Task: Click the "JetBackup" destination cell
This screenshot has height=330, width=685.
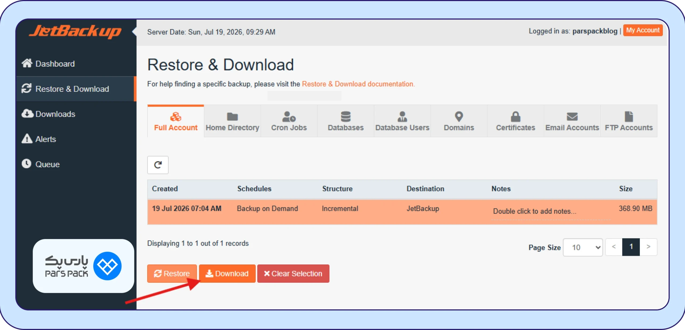Action: tap(423, 208)
